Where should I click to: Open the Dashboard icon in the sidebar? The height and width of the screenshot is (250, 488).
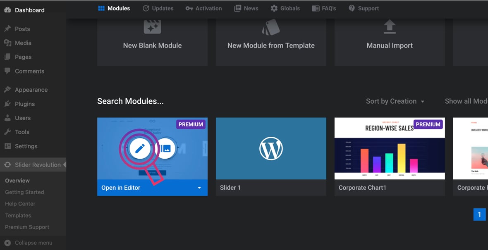click(x=7, y=10)
